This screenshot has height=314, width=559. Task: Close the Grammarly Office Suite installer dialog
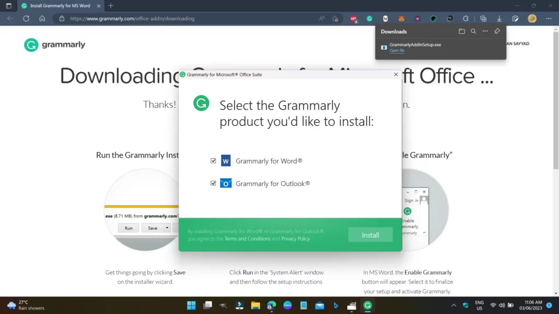pos(396,74)
